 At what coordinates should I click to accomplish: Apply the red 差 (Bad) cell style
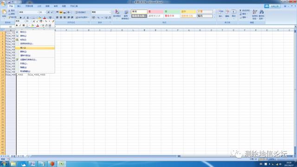(x=155, y=12)
